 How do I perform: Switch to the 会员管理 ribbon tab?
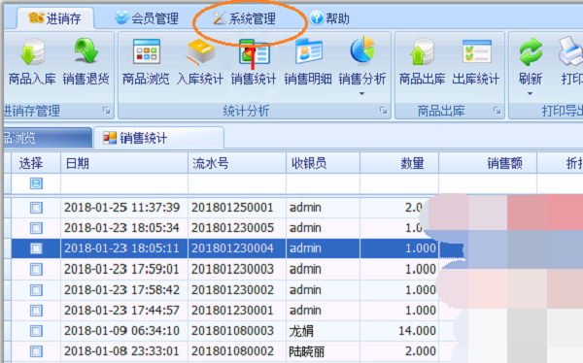point(147,18)
